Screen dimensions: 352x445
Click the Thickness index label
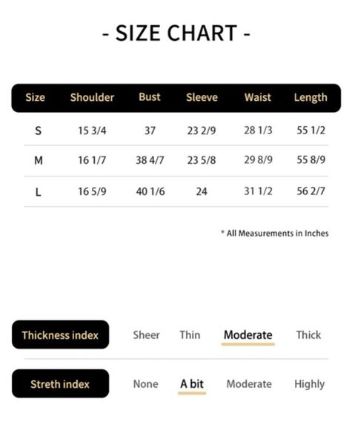click(x=60, y=335)
